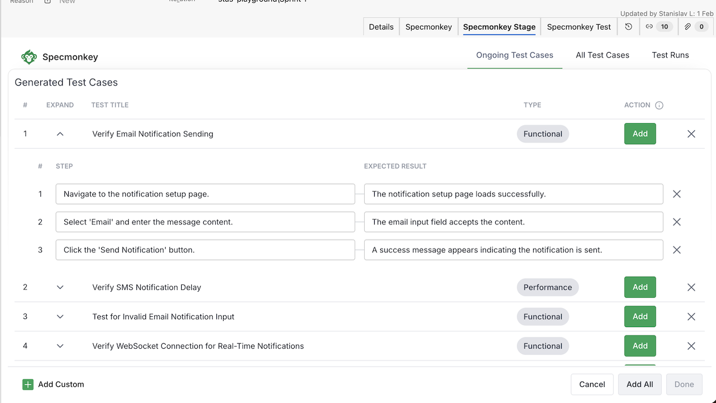The height and width of the screenshot is (403, 716).
Task: Edit the step 2 expected result field
Action: [513, 222]
